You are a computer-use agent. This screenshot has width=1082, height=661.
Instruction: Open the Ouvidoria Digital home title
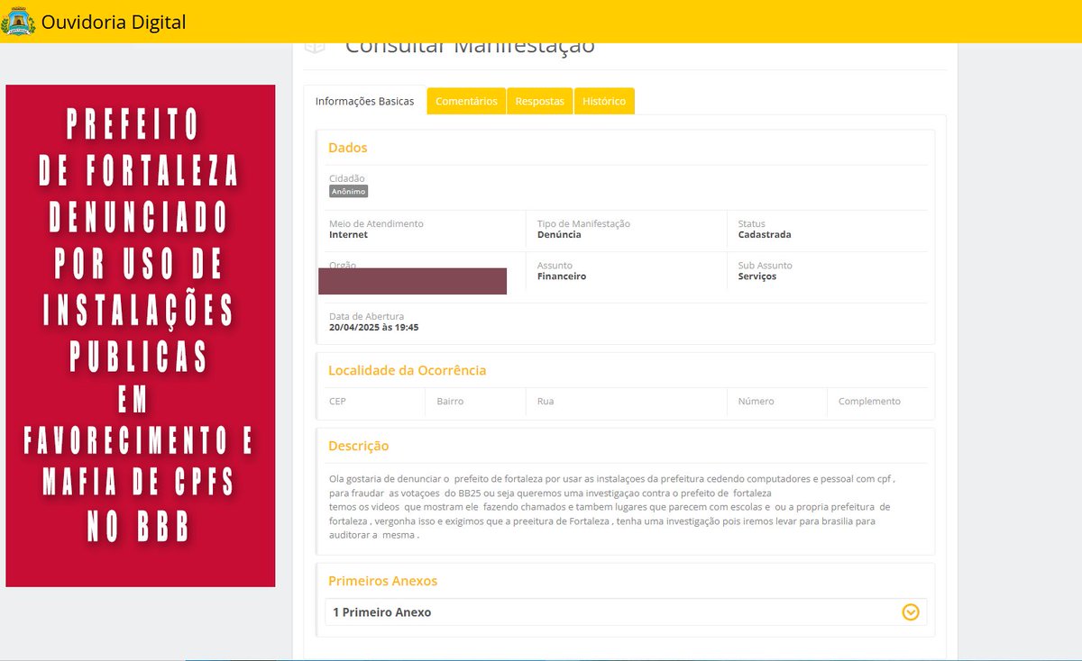(114, 22)
